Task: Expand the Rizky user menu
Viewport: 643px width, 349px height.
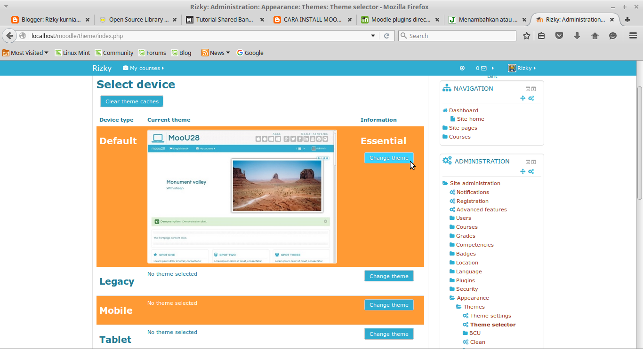Action: pos(522,68)
